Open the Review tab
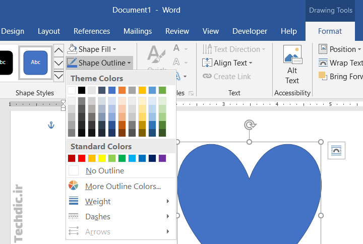Screen dimensions: 363x244 177,31
